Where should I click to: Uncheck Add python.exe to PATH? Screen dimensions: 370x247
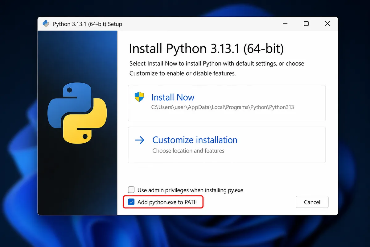click(131, 202)
